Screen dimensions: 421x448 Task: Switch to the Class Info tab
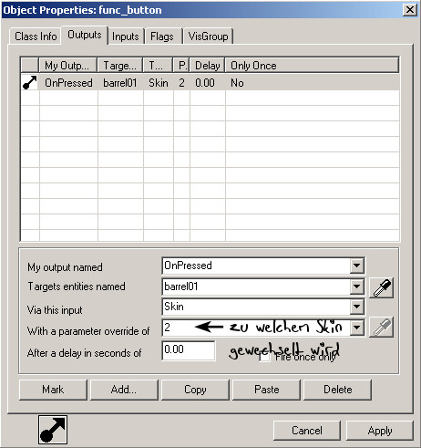pos(36,36)
